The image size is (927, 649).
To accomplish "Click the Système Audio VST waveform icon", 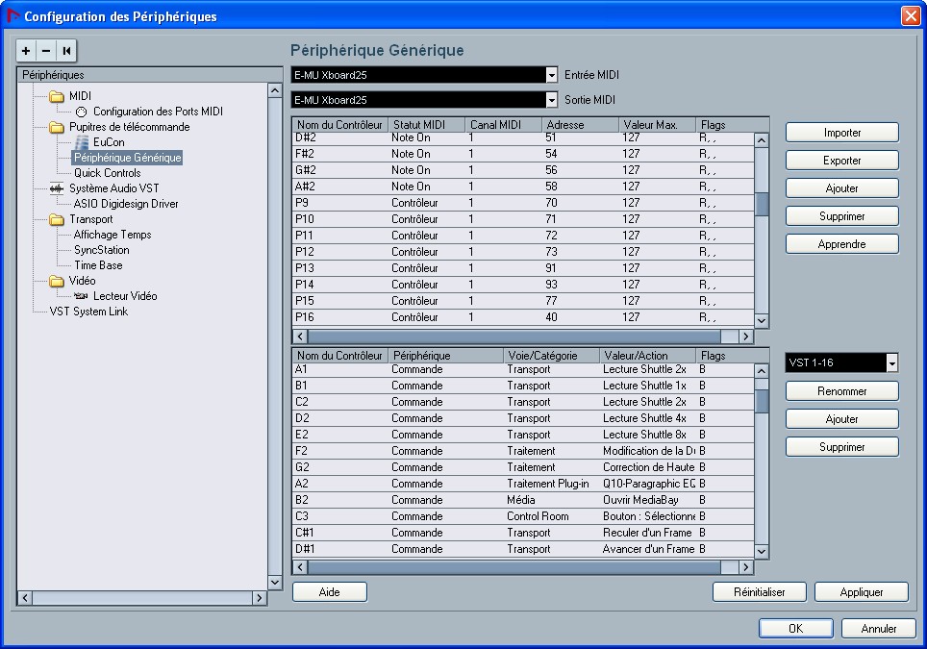I will [x=56, y=188].
